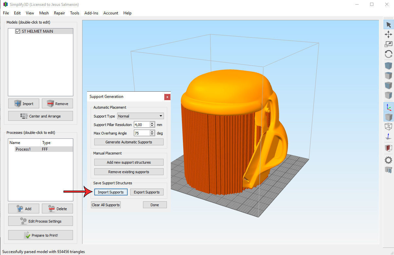
Task: Click the Import Supports button
Action: click(111, 192)
